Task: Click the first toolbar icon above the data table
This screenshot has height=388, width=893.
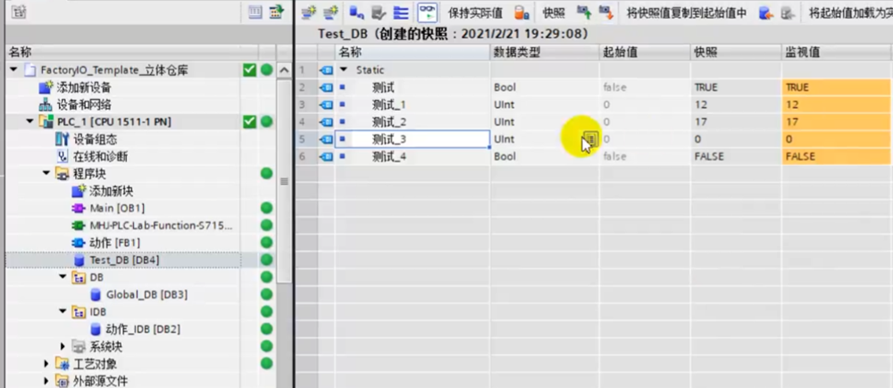Action: [309, 12]
